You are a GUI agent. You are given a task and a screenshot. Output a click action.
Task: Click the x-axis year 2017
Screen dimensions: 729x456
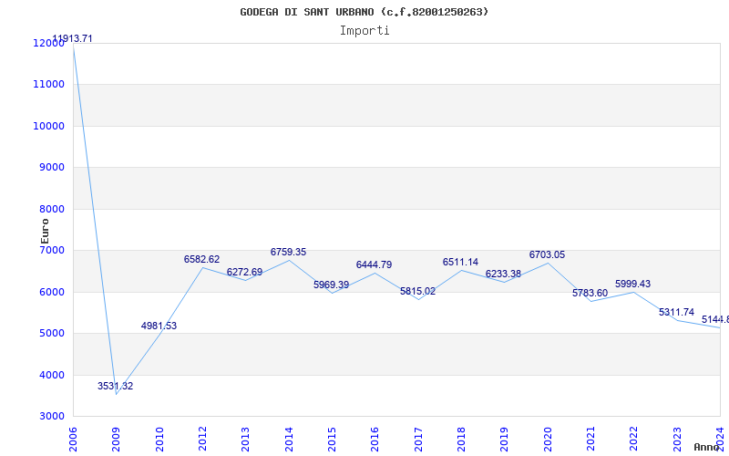tap(418, 440)
